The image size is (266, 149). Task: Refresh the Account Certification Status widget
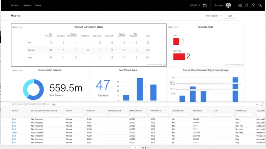tap(165, 64)
